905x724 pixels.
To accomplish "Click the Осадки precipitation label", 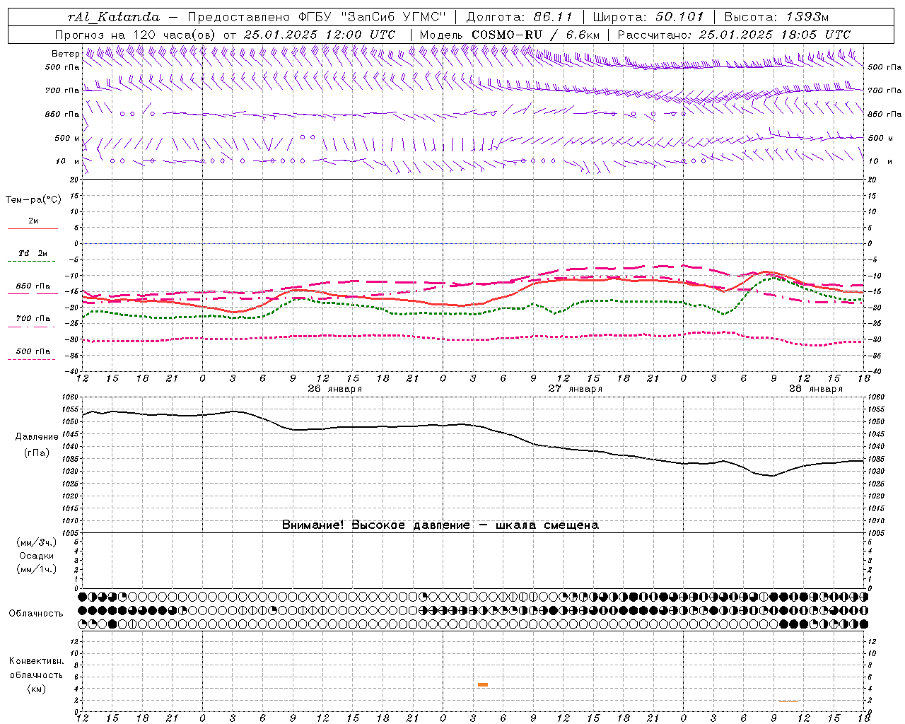I will point(35,556).
